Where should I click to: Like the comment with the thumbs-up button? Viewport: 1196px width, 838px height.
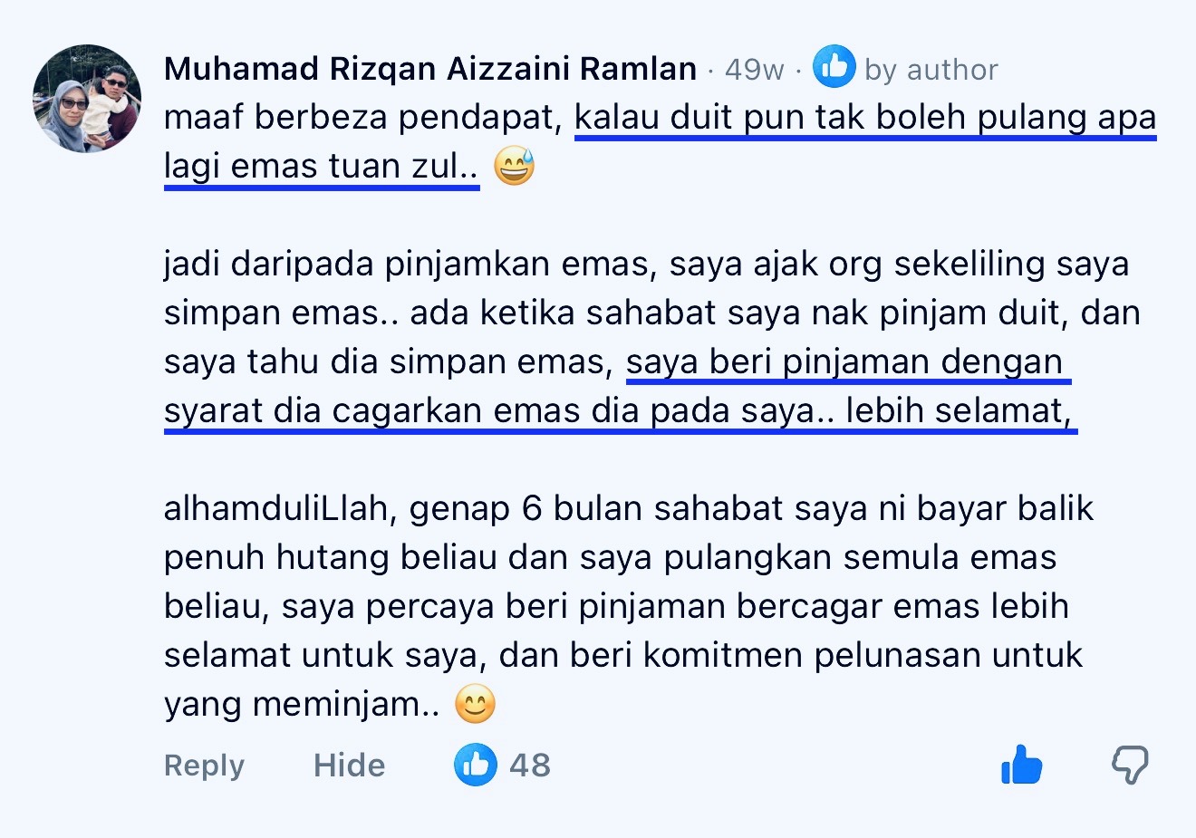click(x=1021, y=766)
